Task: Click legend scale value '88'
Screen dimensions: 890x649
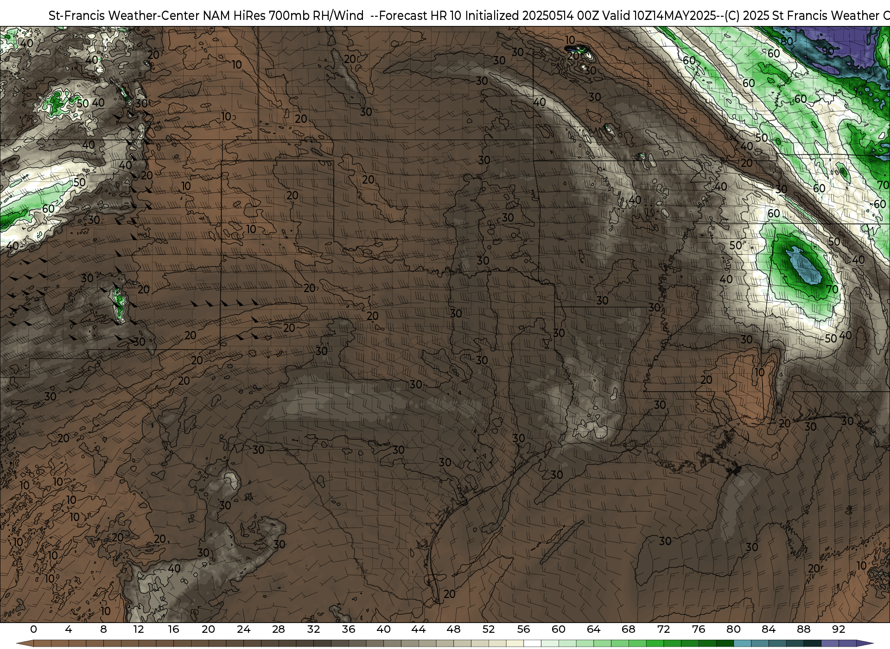Action: (803, 629)
